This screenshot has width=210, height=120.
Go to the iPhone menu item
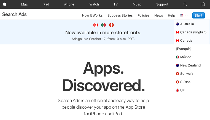pyautogui.click(x=69, y=4)
